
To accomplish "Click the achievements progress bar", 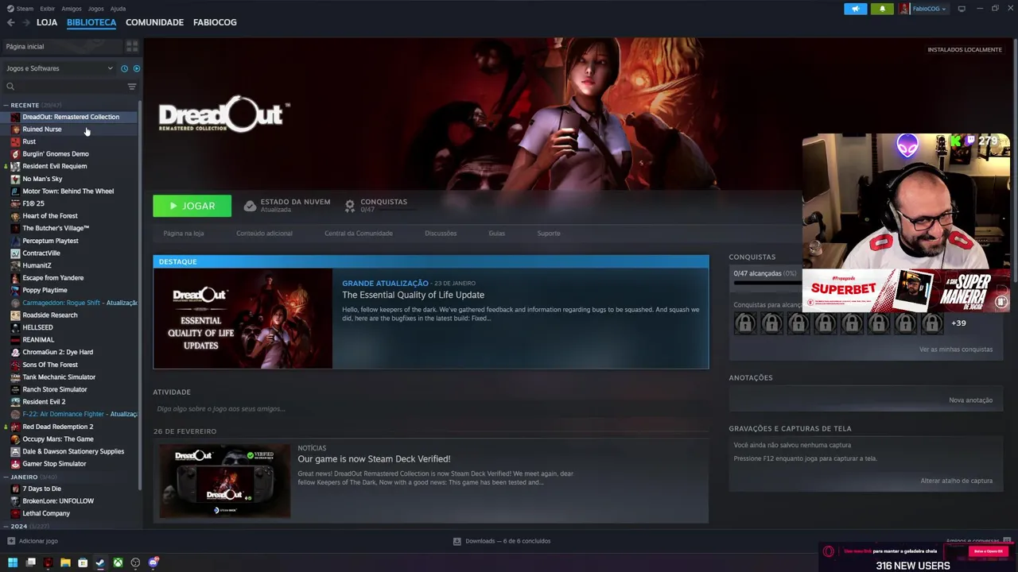I will point(766,282).
